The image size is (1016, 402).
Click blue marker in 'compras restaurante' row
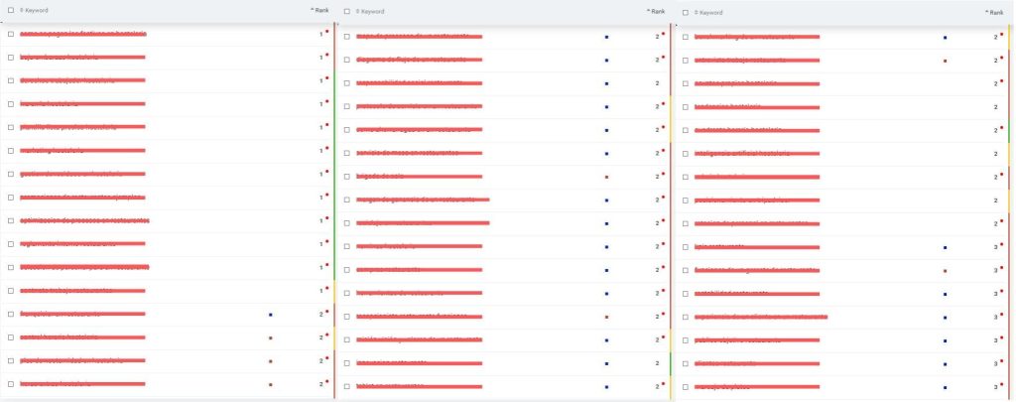click(606, 270)
